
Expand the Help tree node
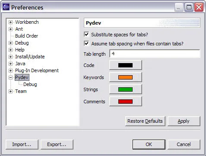10,50
